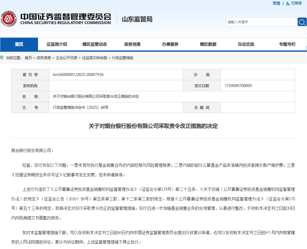Focus the keyword search input field
The image size is (307, 249).
click(x=262, y=22)
